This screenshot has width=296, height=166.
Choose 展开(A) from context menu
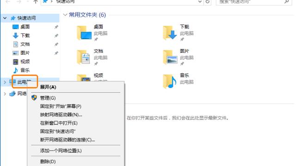click(x=76, y=87)
